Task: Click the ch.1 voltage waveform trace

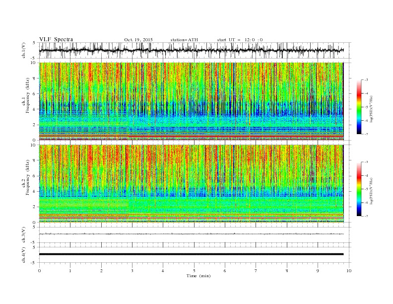Action: tap(191, 50)
